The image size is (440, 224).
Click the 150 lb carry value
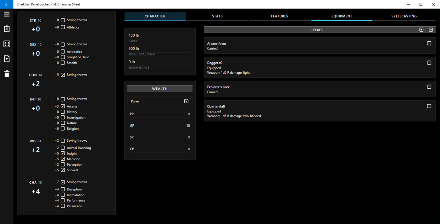(134, 35)
